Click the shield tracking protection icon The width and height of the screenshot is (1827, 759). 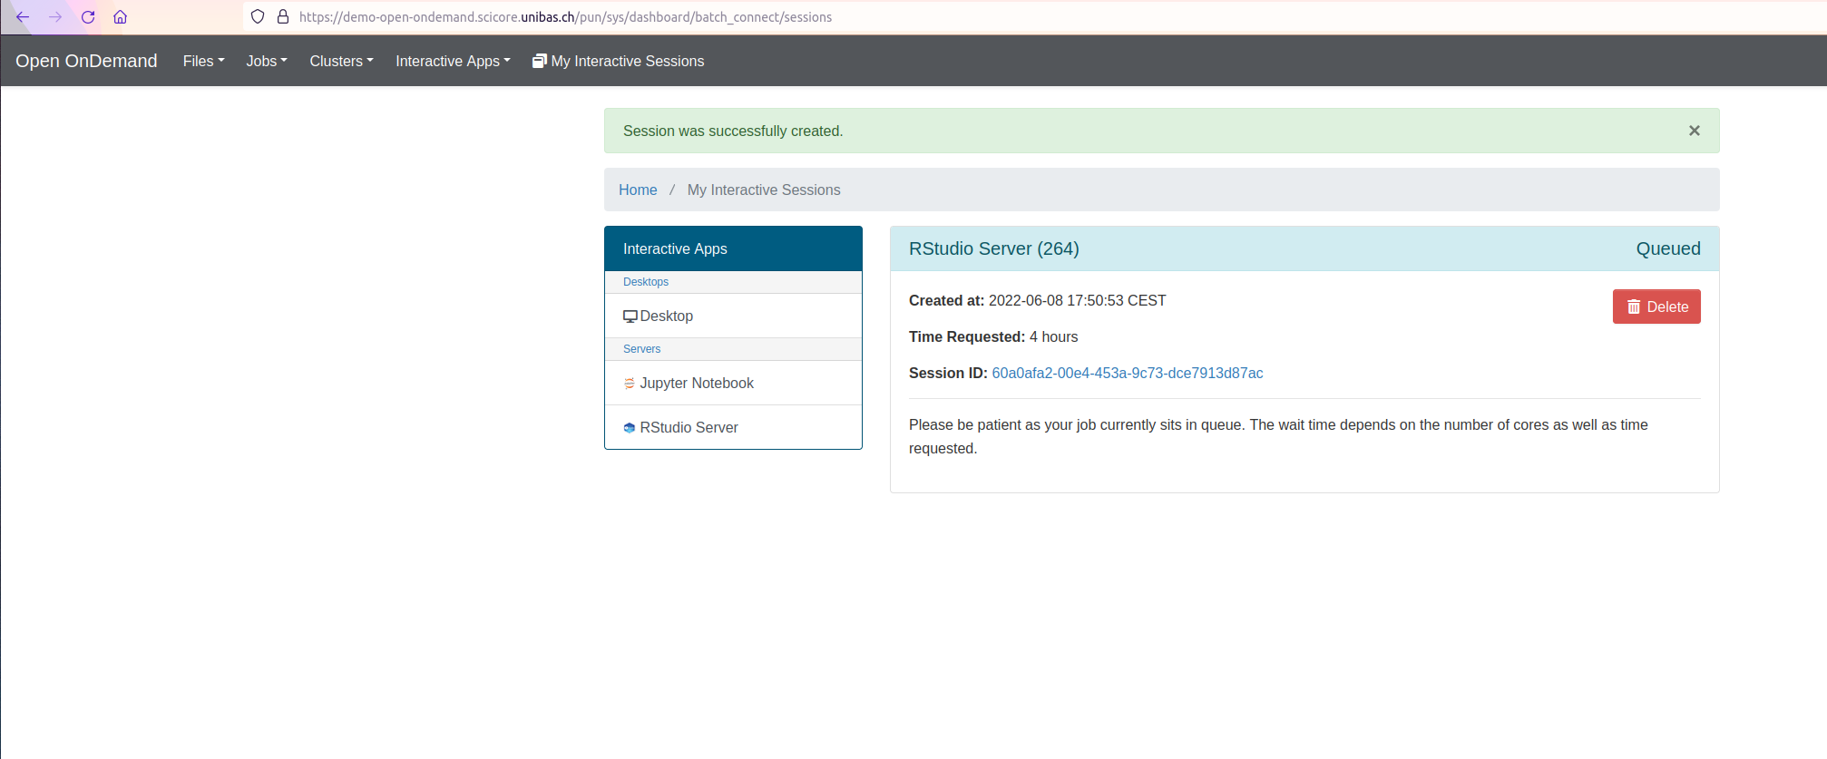258,16
